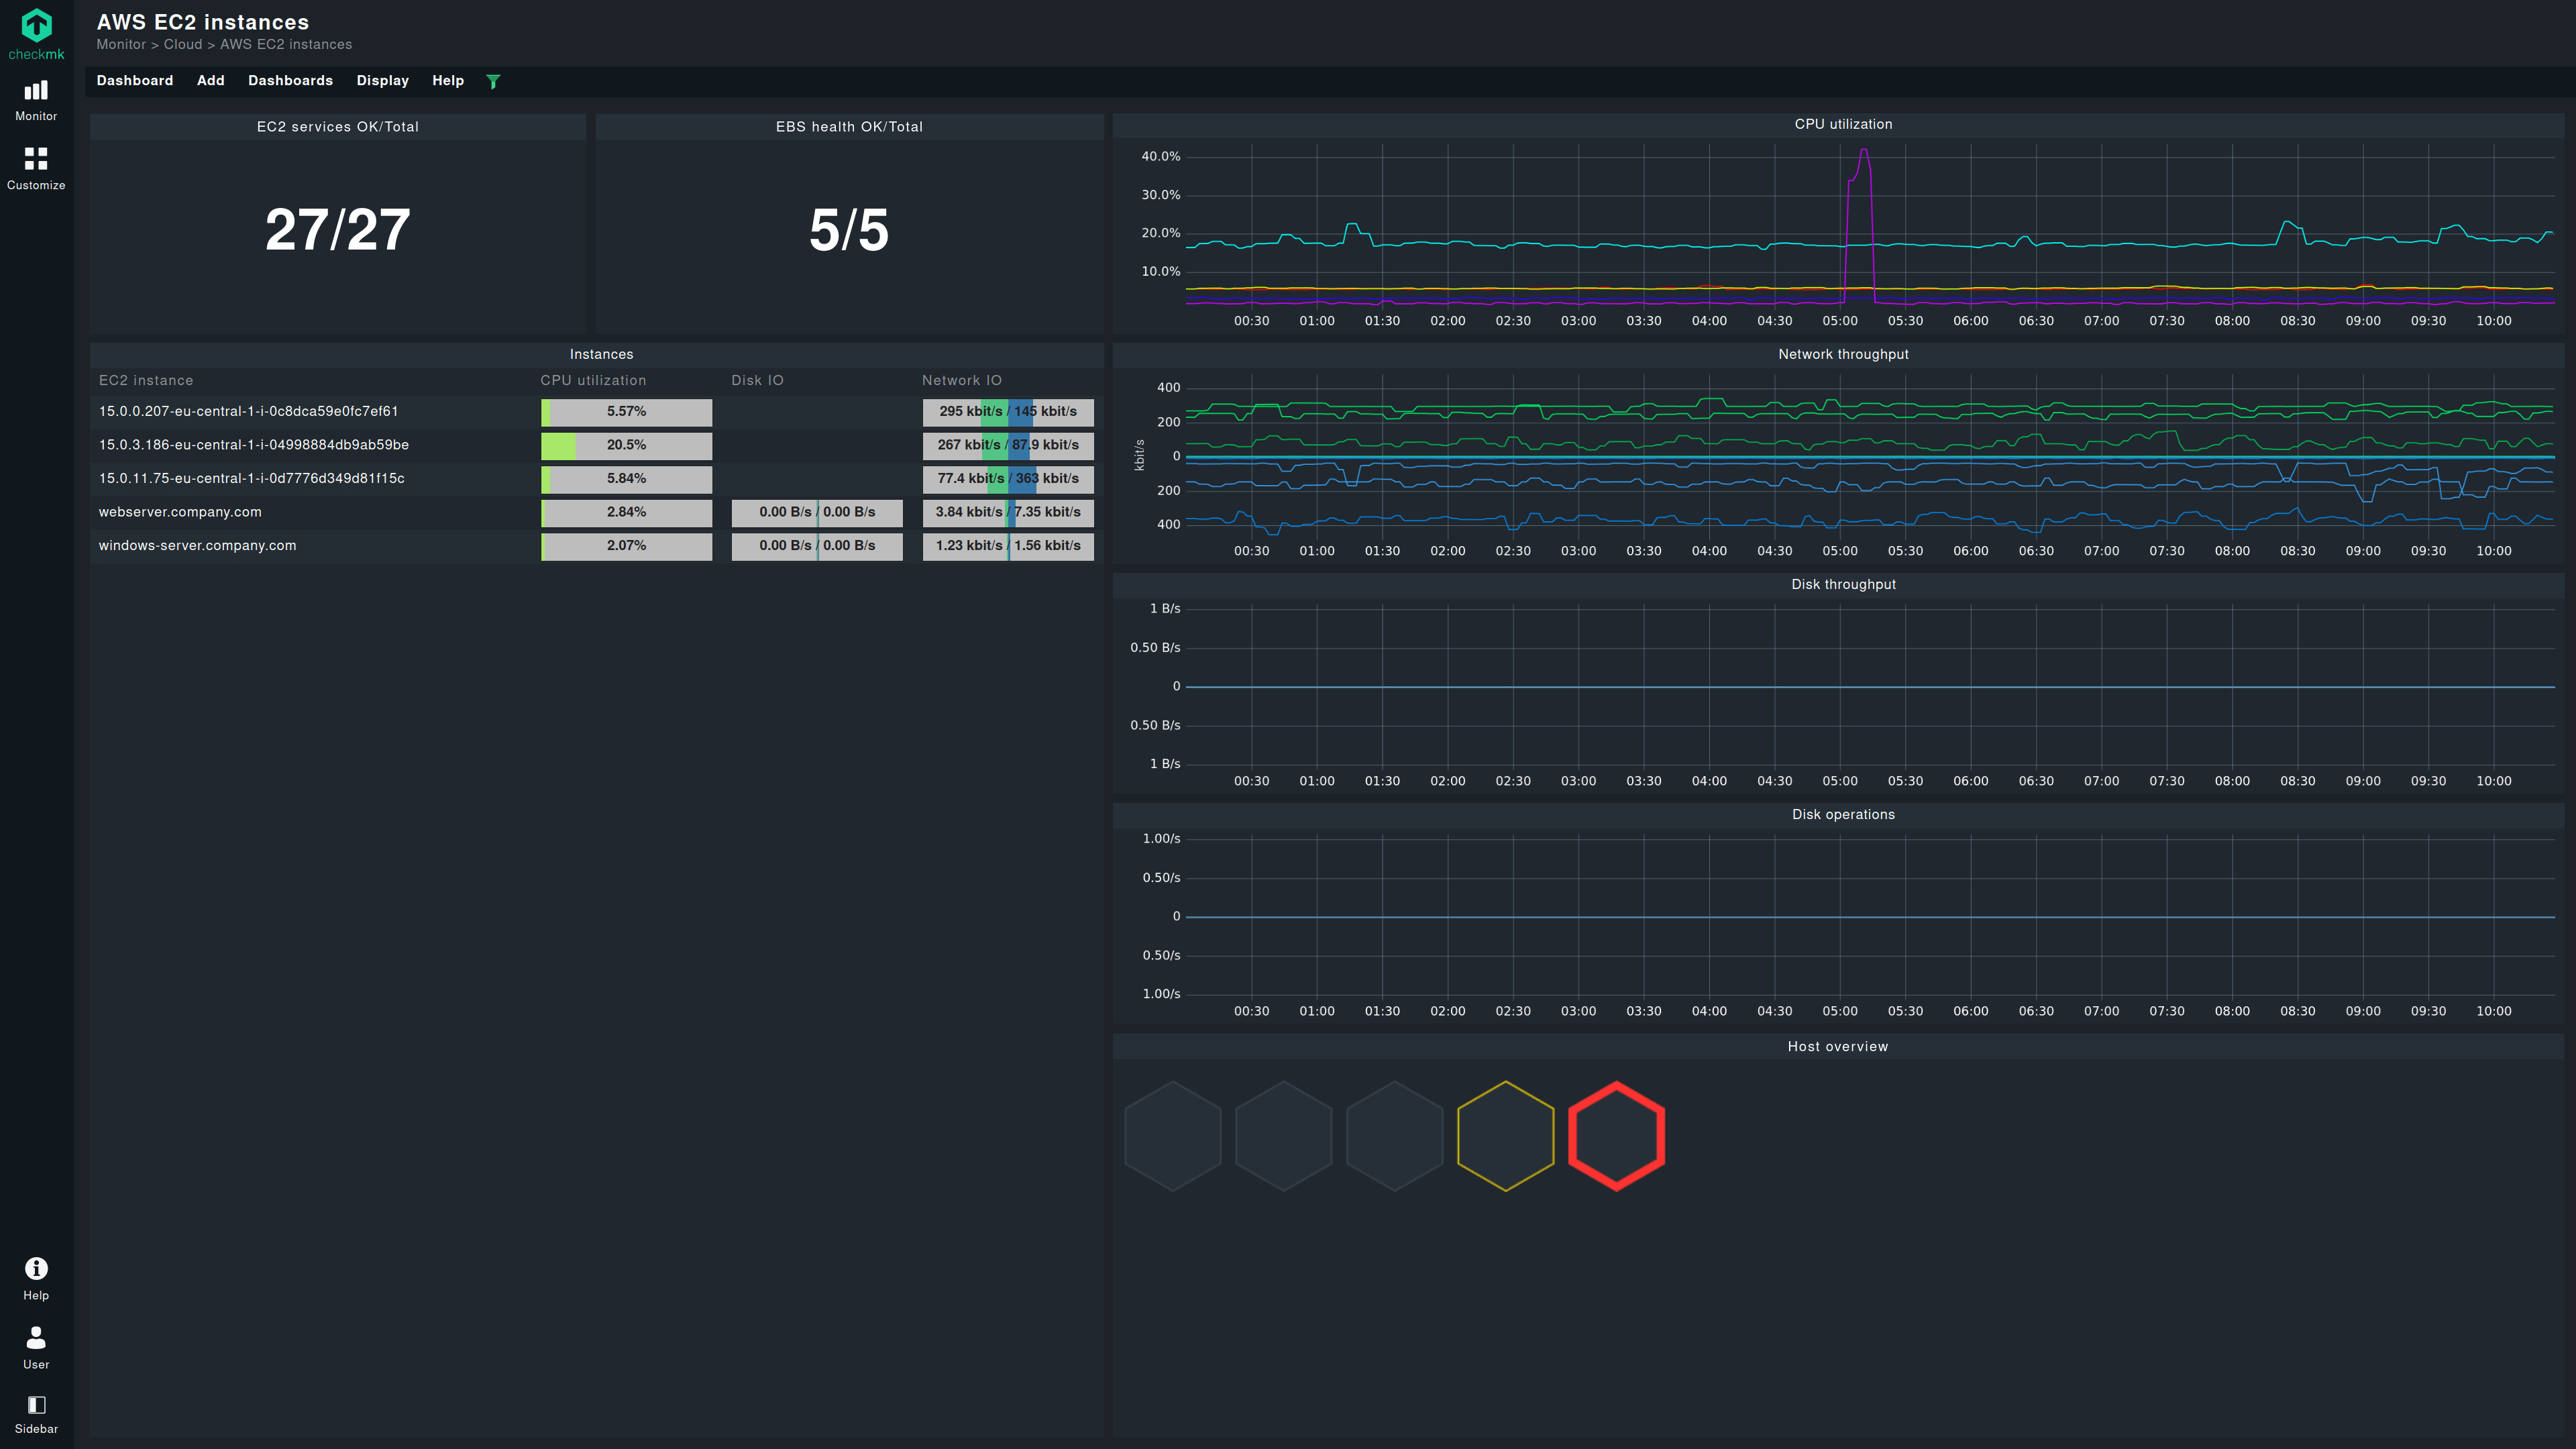Click the Disk operations zero line
This screenshot has width=2576, height=1449.
[x=1870, y=917]
